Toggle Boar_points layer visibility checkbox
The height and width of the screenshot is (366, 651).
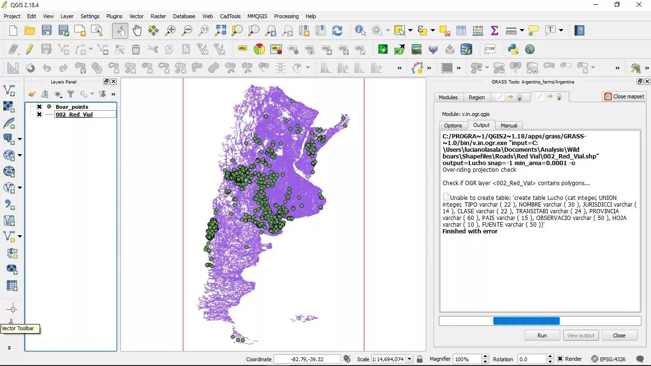[39, 107]
